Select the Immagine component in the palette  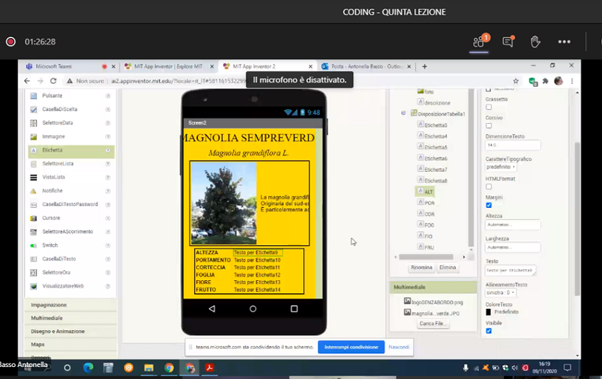point(54,136)
